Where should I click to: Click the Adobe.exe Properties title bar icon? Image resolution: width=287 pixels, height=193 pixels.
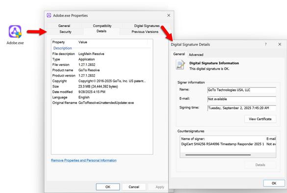click(x=49, y=15)
